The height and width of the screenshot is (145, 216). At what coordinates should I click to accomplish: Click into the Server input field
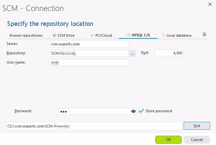tap(89, 44)
